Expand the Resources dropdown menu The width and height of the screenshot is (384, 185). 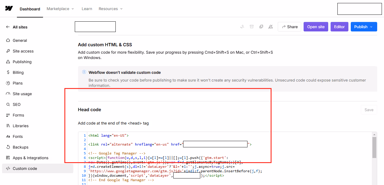click(111, 9)
